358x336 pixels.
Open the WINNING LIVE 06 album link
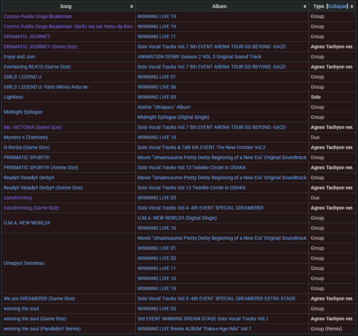157,87
